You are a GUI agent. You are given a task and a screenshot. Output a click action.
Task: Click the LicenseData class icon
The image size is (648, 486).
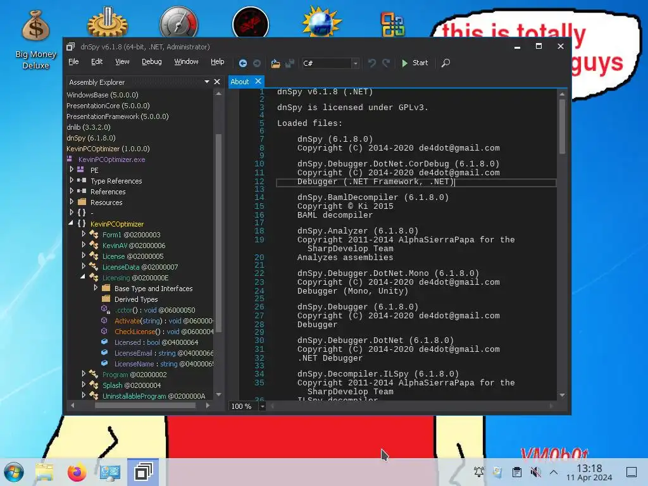point(94,266)
